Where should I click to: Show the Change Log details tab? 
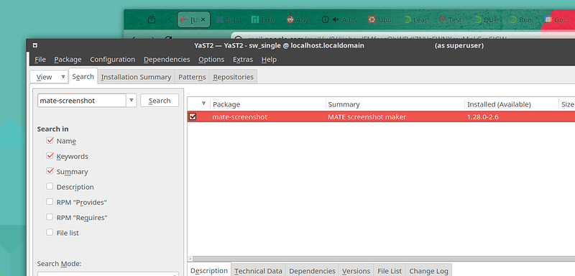click(428, 271)
